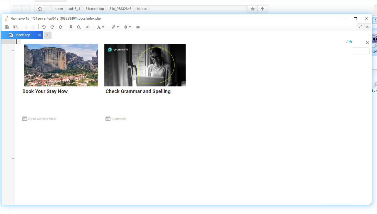This screenshot has height=214, width=377.
Task: Collapse the lower code fold arrow
Action: click(x=13, y=159)
